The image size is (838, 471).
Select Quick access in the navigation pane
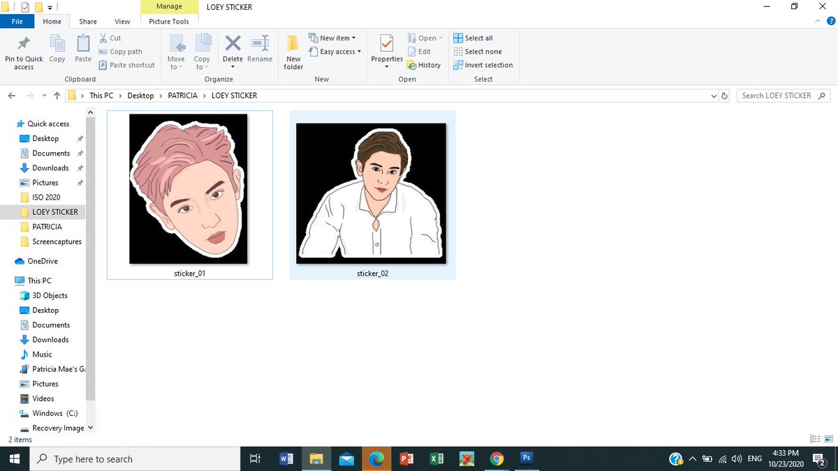48,124
